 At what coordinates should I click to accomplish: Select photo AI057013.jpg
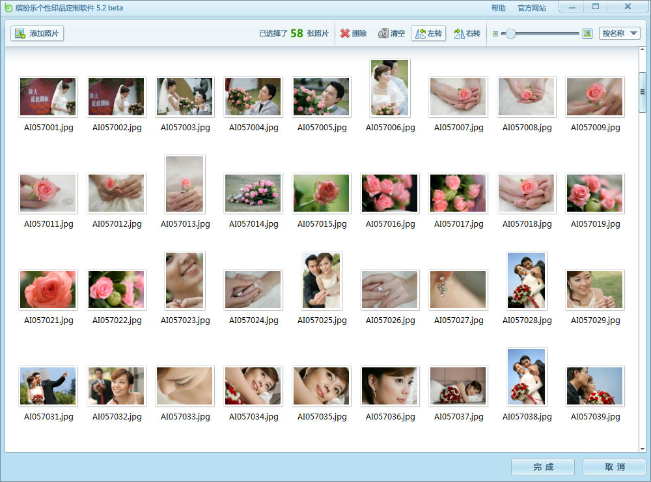point(184,184)
